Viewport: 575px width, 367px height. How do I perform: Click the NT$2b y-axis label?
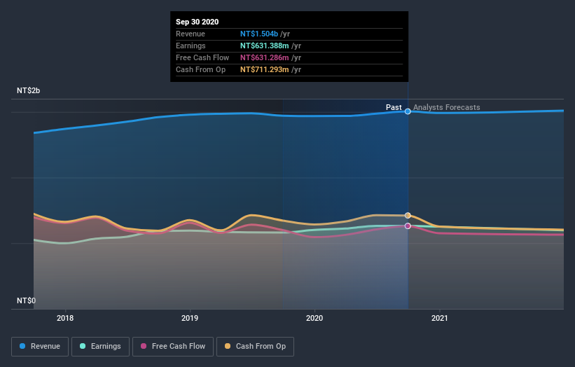coord(28,90)
